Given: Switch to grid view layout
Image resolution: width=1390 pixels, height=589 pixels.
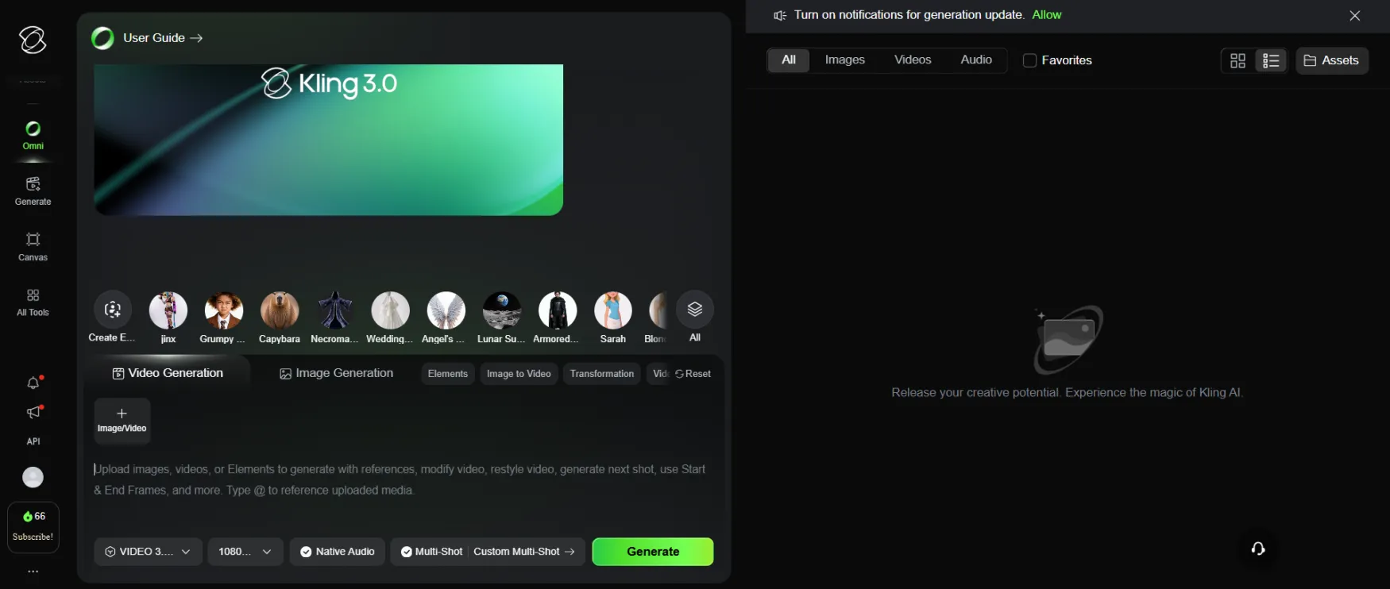Looking at the screenshot, I should click(x=1237, y=61).
